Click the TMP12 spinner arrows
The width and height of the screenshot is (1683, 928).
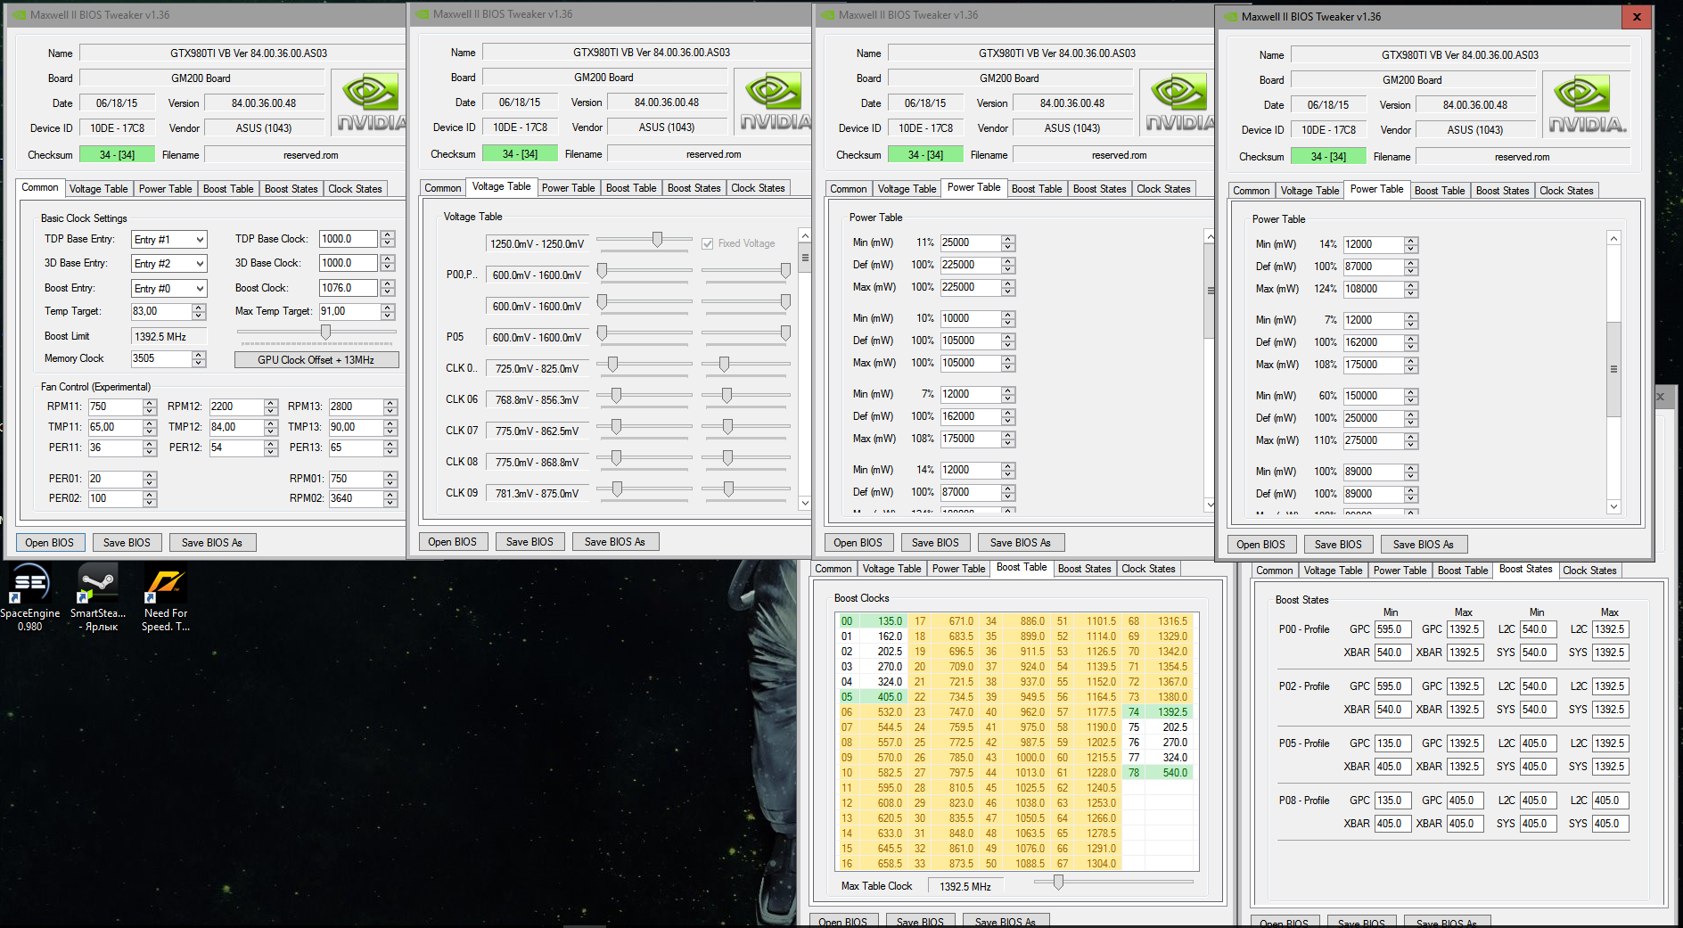[271, 427]
